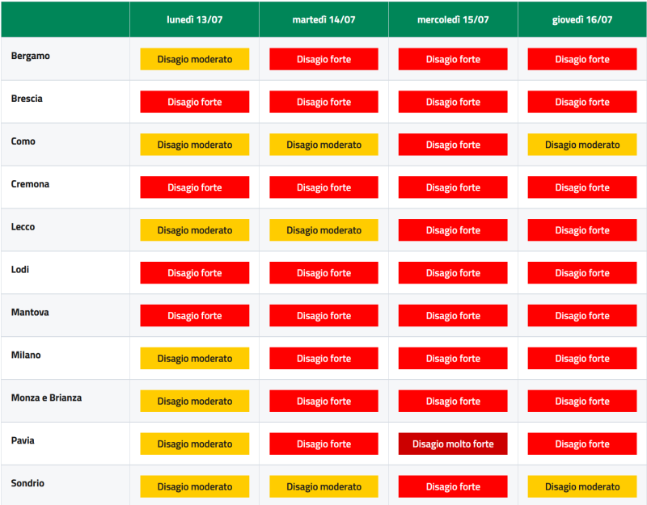Screen dimensions: 647x505
Task: Click the lunedì 13/07 column header
Action: (194, 19)
